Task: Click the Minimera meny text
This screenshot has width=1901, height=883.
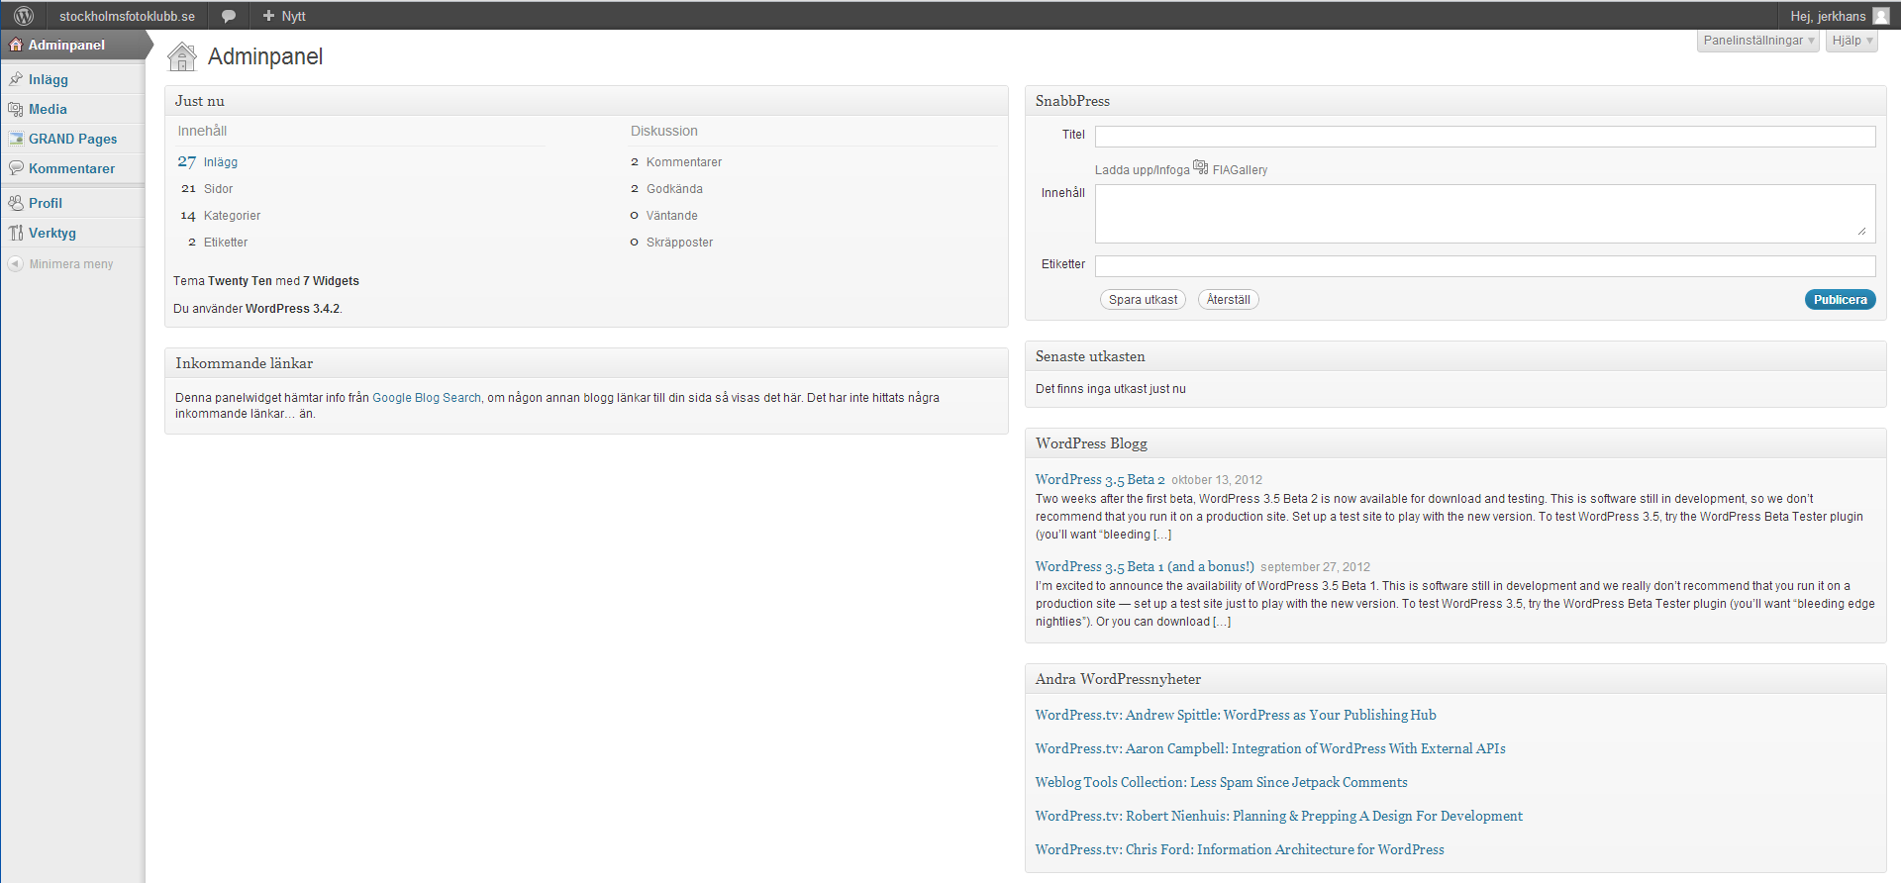Action: click(x=71, y=264)
